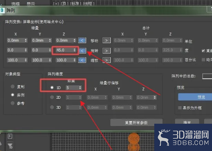Screen dimensions: 212x151
Task: Click the 预览 preview button
Action: [195, 97]
